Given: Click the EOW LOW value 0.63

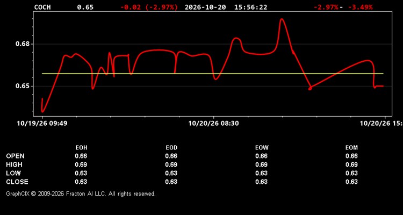Looking at the screenshot, I should pos(261,173).
